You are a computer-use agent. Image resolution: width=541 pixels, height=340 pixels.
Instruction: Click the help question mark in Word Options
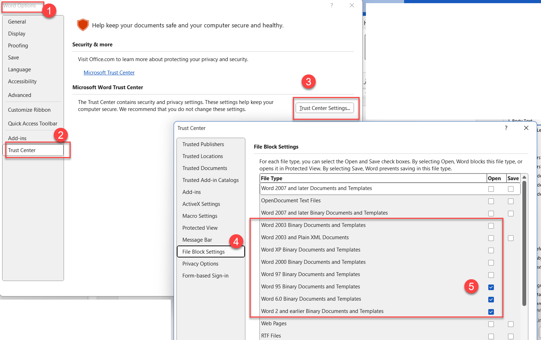tap(331, 5)
